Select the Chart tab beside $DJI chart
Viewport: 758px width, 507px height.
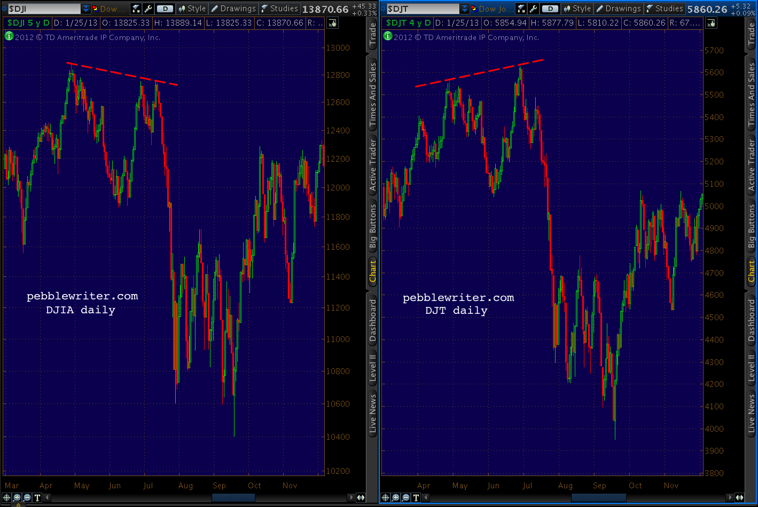click(x=373, y=271)
